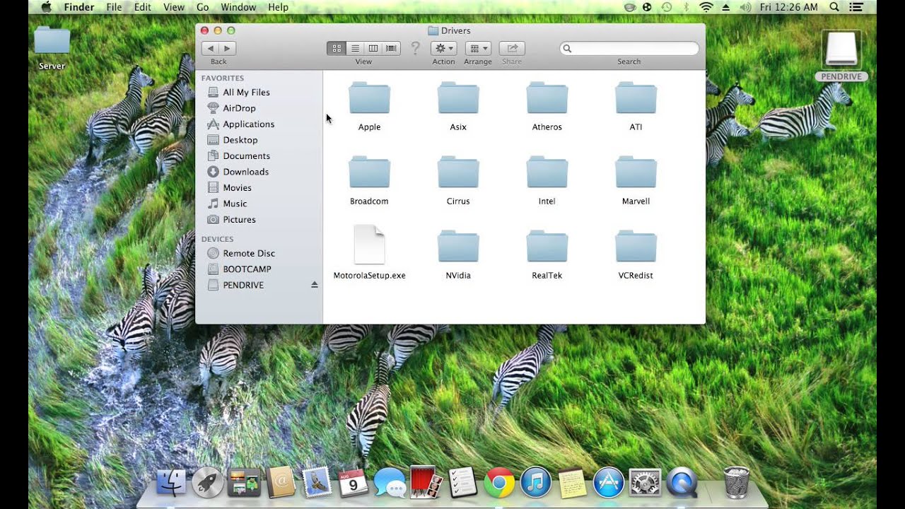Open Wi-Fi status menu
This screenshot has height=509, width=905.
pyautogui.click(x=706, y=7)
